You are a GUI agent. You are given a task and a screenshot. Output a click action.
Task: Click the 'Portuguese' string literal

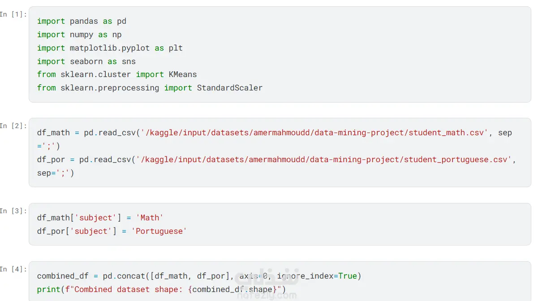click(159, 231)
